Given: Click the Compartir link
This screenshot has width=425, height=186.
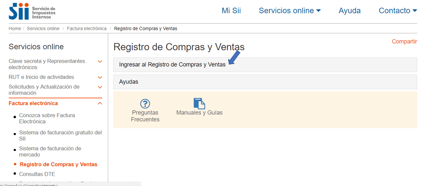Looking at the screenshot, I should [404, 42].
